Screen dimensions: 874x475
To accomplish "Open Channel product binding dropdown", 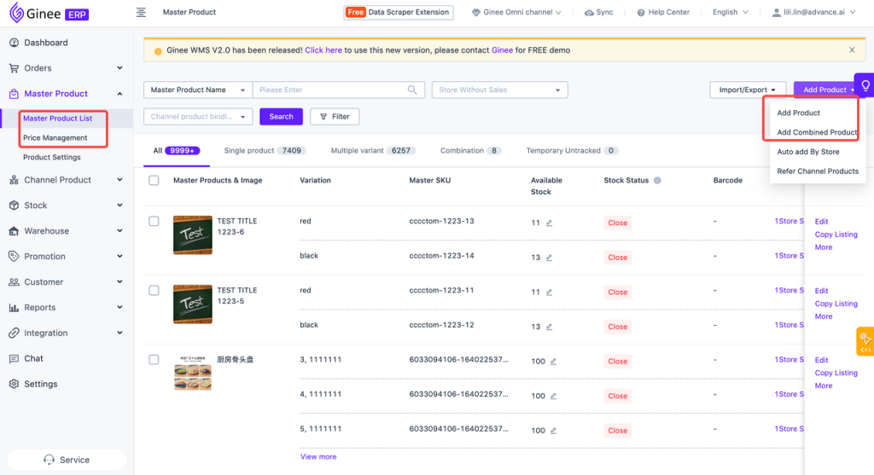I will (x=198, y=116).
